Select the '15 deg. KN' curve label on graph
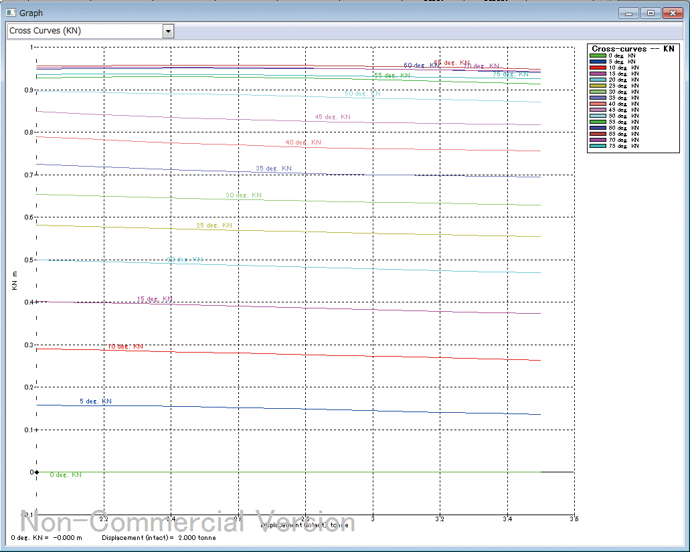Screen dimensions: 690x552 (x=155, y=299)
